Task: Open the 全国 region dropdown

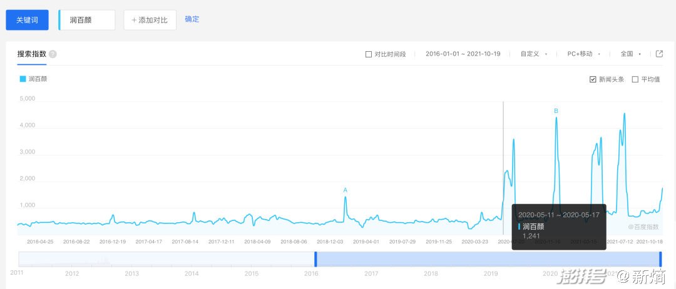Action: [x=630, y=54]
